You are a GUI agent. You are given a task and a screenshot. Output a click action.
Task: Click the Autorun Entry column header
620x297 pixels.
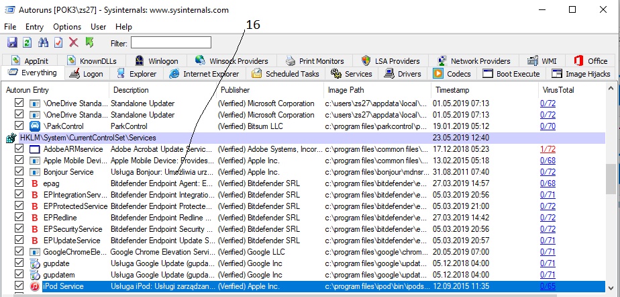pyautogui.click(x=55, y=90)
